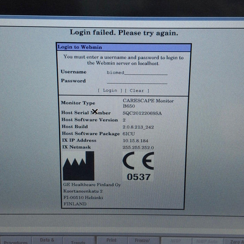Click the CE 0537 certification mark

[x=138, y=167]
